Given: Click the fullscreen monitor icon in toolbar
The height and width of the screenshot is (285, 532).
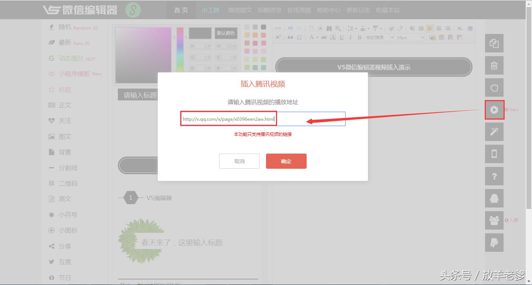Looking at the screenshot, I should [x=470, y=28].
